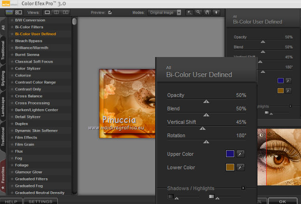This screenshot has width=301, height=204.
Task: Switch to the thumbnail grid filter list layout
Action: coord(19,13)
